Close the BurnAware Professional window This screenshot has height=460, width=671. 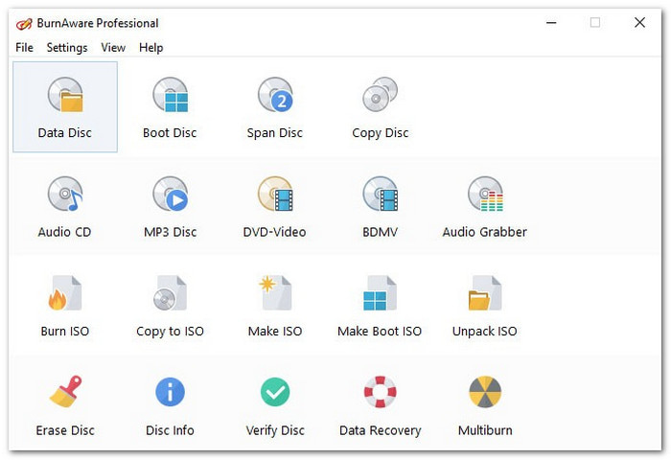[639, 22]
